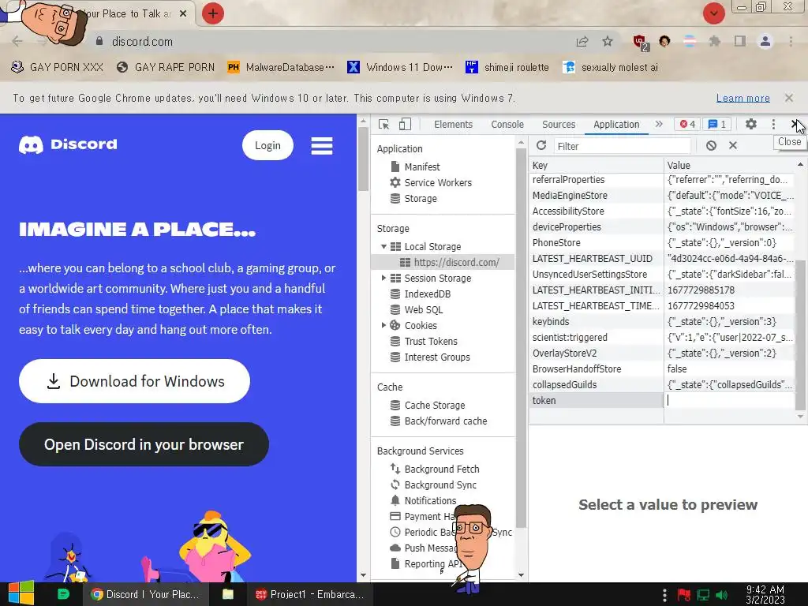This screenshot has height=606, width=808.
Task: Select the token key row
Action: pyautogui.click(x=597, y=400)
